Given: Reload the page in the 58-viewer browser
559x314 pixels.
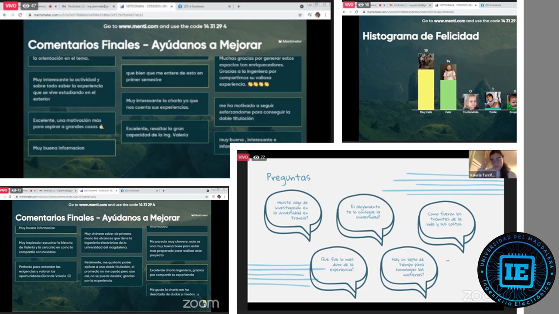Looking at the screenshot, I should click(356, 12).
